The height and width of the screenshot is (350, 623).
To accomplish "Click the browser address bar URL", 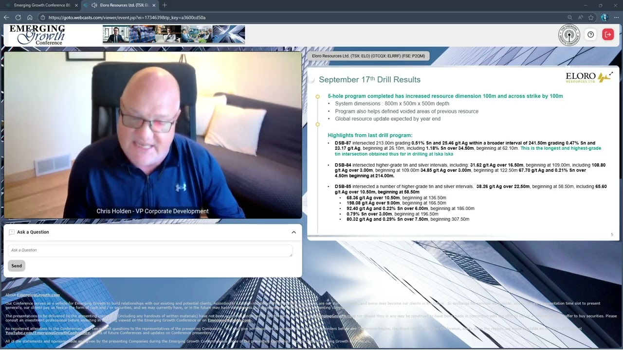I will (x=127, y=17).
